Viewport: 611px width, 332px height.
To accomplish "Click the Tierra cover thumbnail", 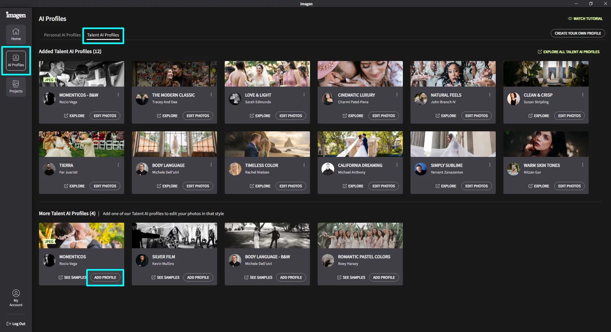I will [x=81, y=144].
